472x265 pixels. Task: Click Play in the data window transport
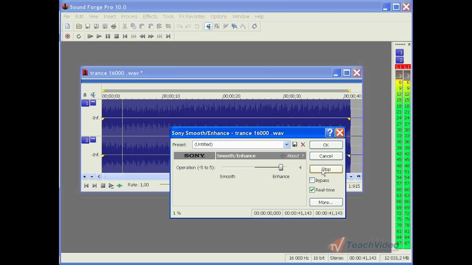[x=111, y=185]
